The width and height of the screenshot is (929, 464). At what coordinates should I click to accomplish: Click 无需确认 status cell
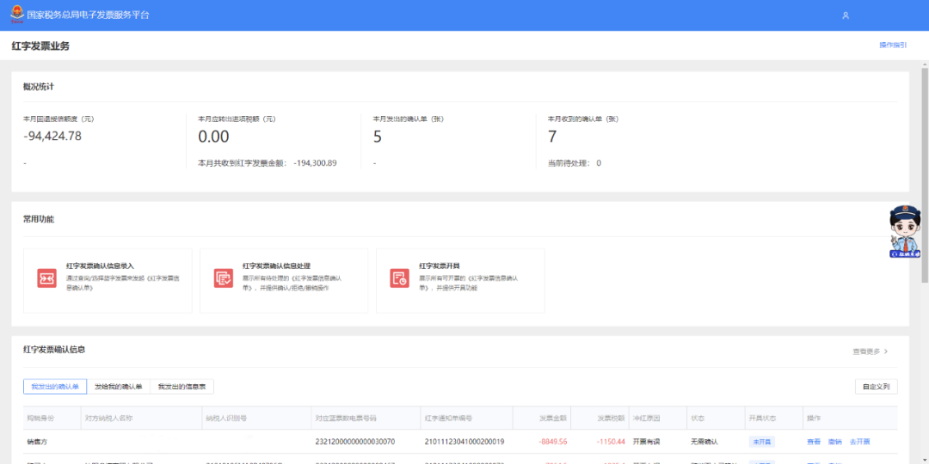[704, 442]
